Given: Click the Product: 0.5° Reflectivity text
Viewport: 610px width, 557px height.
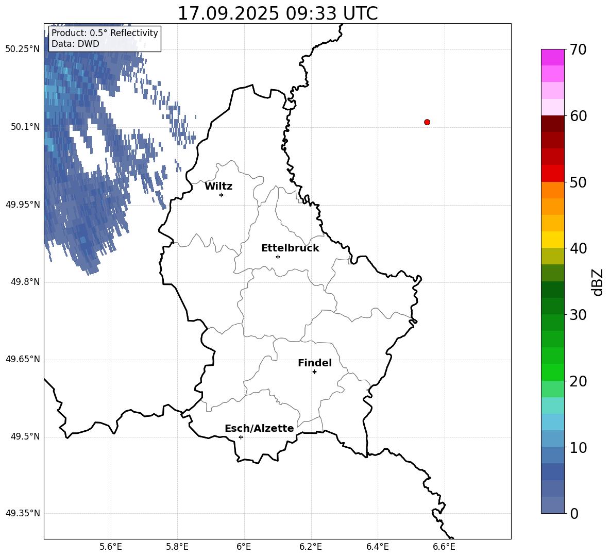Looking at the screenshot, I should 105,32.
